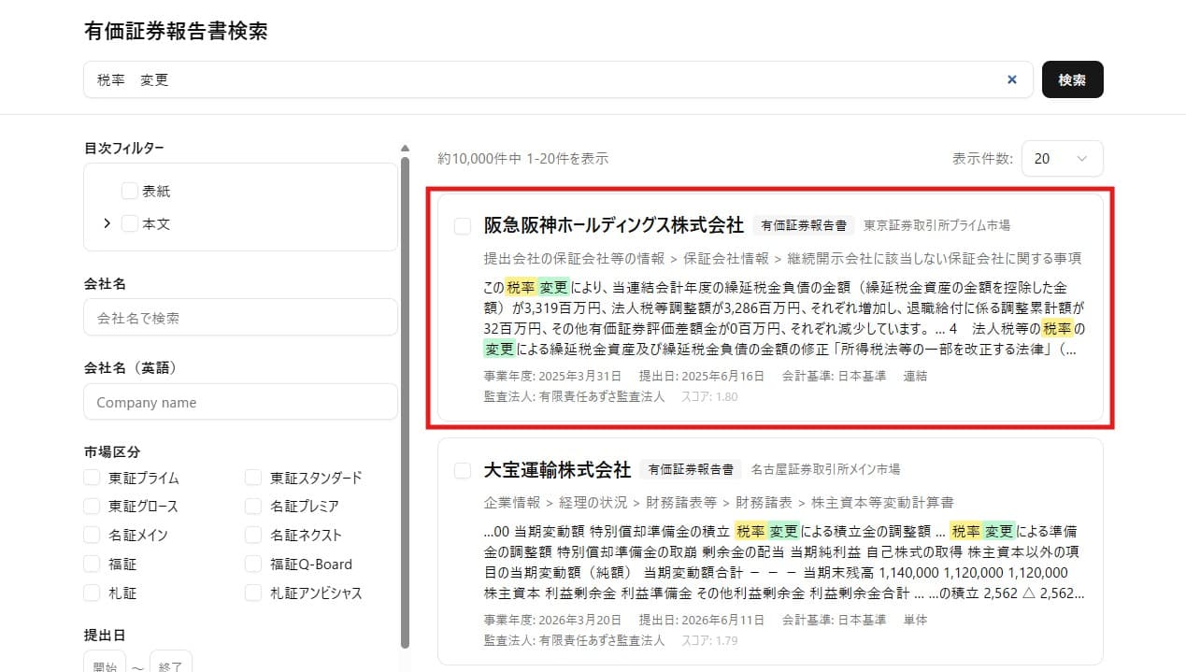
Task: Enable the 名証ネクスト market filter
Action: 253,536
